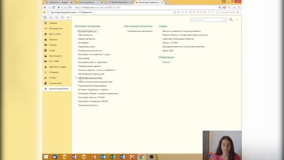The width and height of the screenshot is (284, 160).
Task: Open Excel from the taskbar
Action: (x=113, y=157)
